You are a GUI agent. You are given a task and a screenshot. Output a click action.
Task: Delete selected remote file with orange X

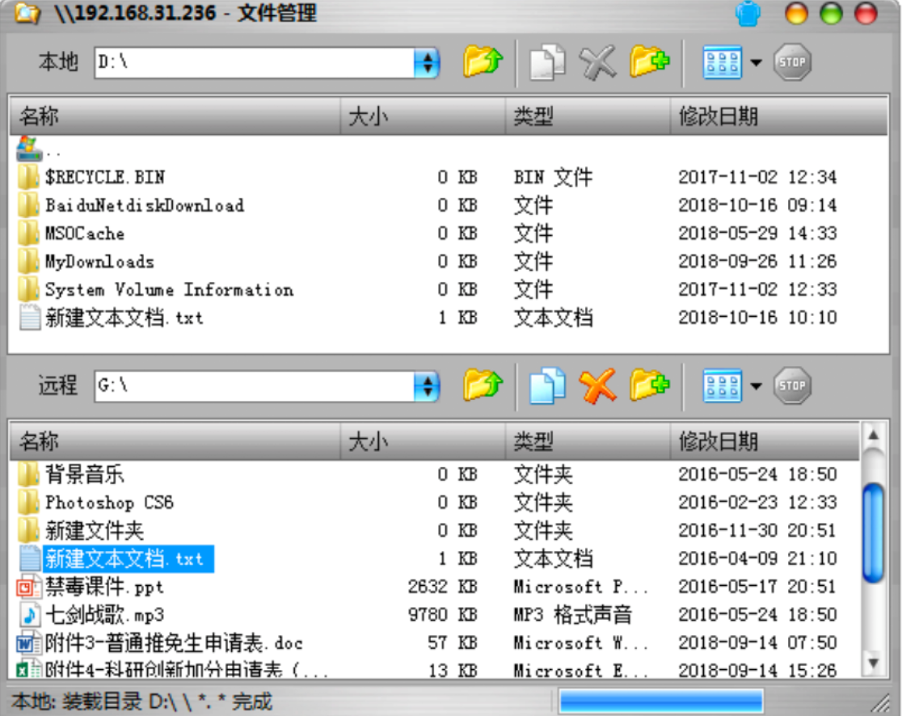coord(597,385)
